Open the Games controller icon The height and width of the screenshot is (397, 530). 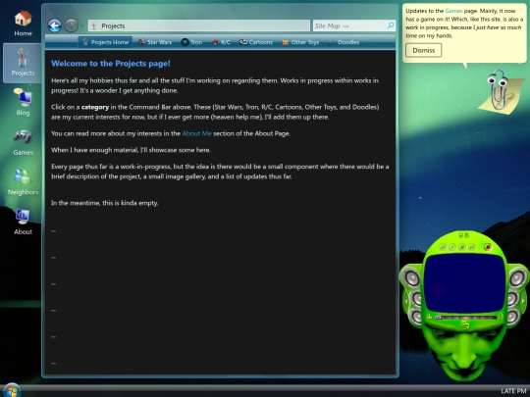click(x=23, y=142)
